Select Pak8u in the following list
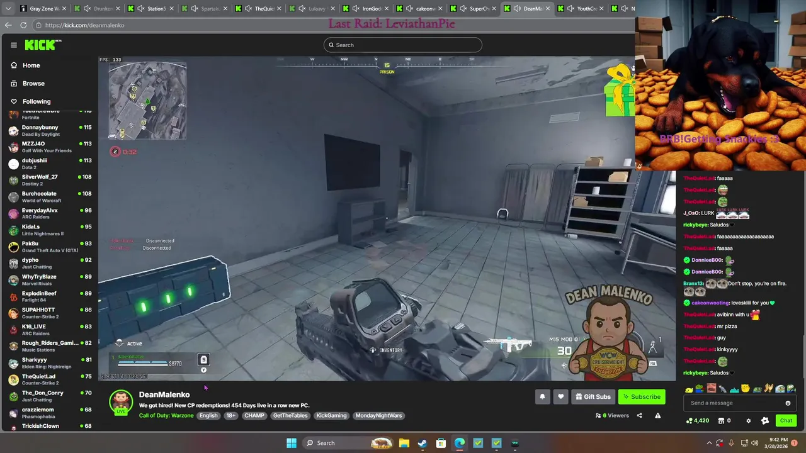 [x=49, y=246]
